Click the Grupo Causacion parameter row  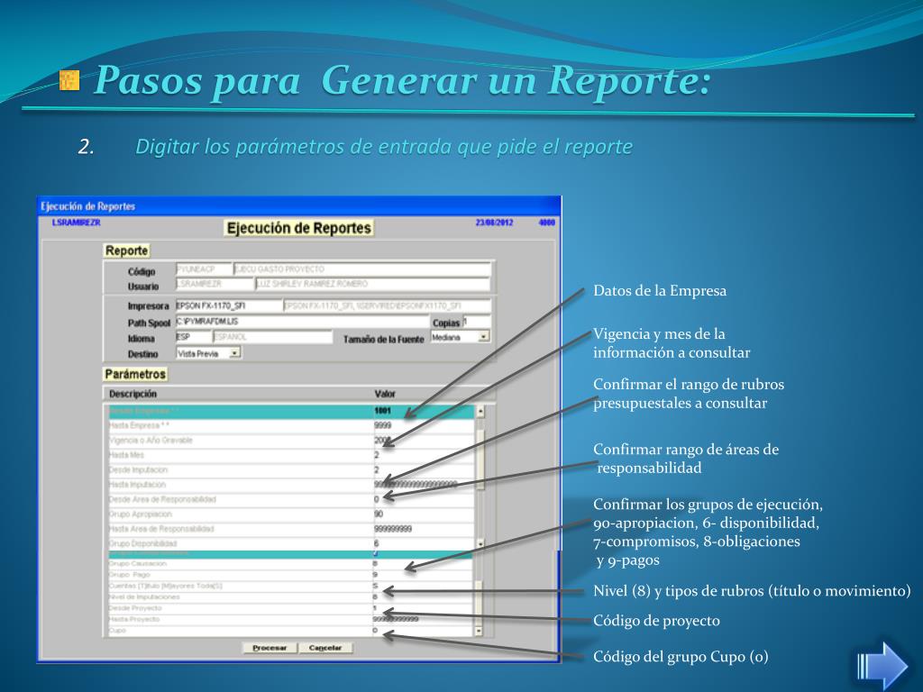pyautogui.click(x=291, y=564)
